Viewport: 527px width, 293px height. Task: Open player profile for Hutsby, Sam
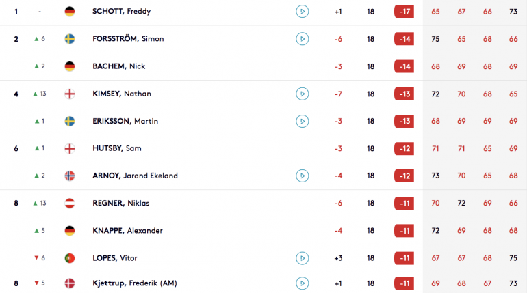pyautogui.click(x=117, y=148)
